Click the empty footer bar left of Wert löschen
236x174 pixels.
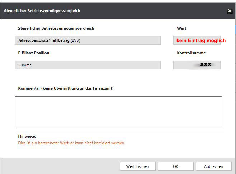click(x=61, y=166)
